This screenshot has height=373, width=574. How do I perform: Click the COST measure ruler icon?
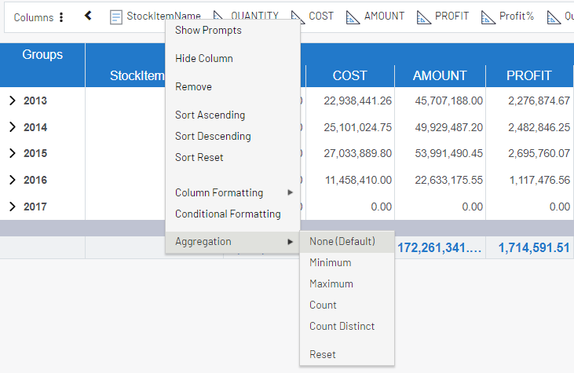[x=298, y=16]
